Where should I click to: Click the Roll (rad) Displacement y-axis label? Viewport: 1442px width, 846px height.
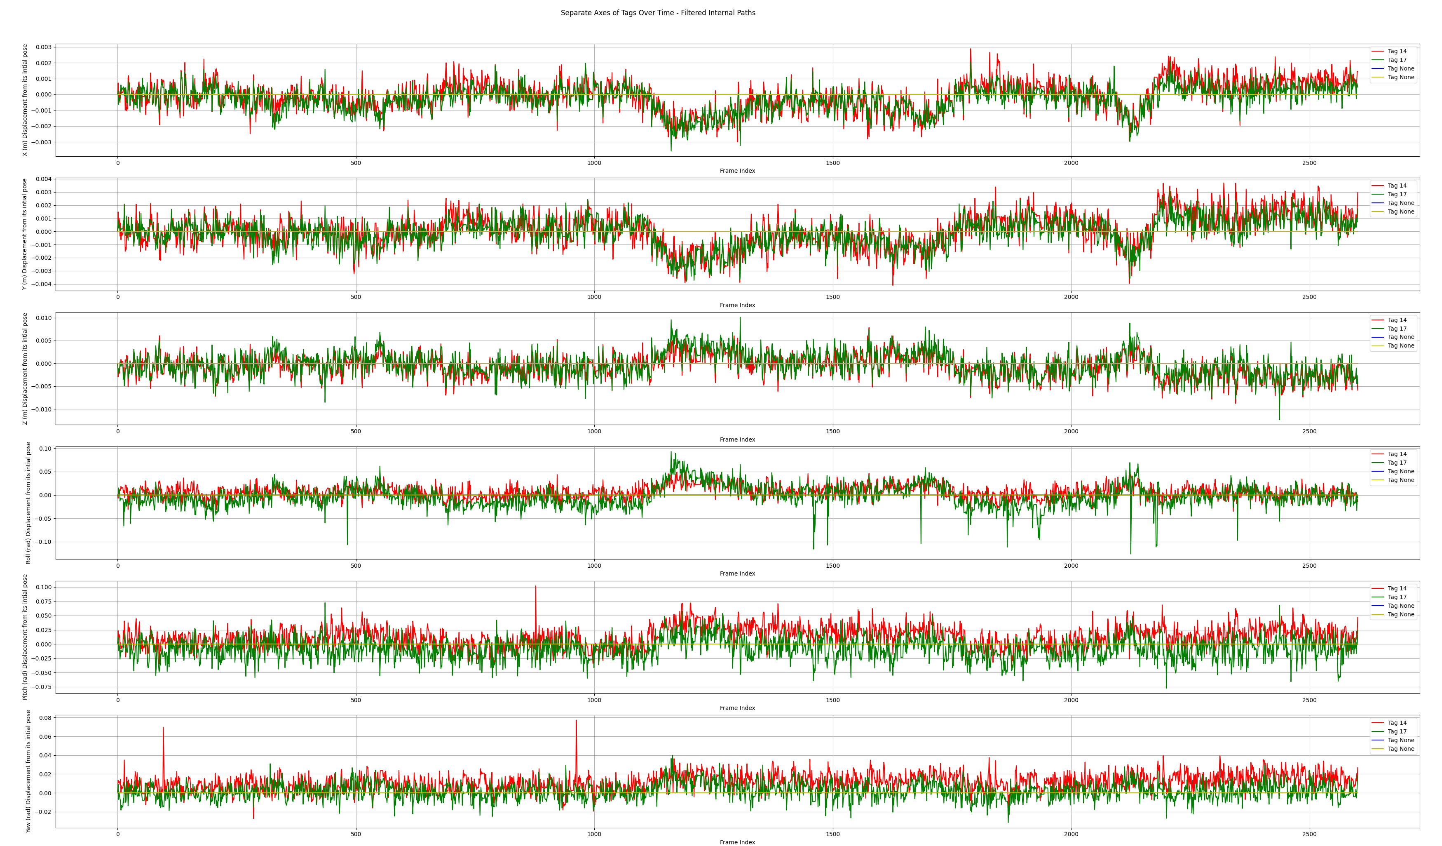click(28, 503)
